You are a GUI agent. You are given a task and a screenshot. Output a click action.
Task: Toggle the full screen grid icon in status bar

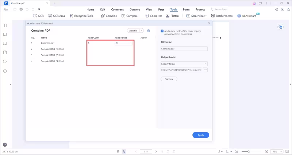[287, 151]
